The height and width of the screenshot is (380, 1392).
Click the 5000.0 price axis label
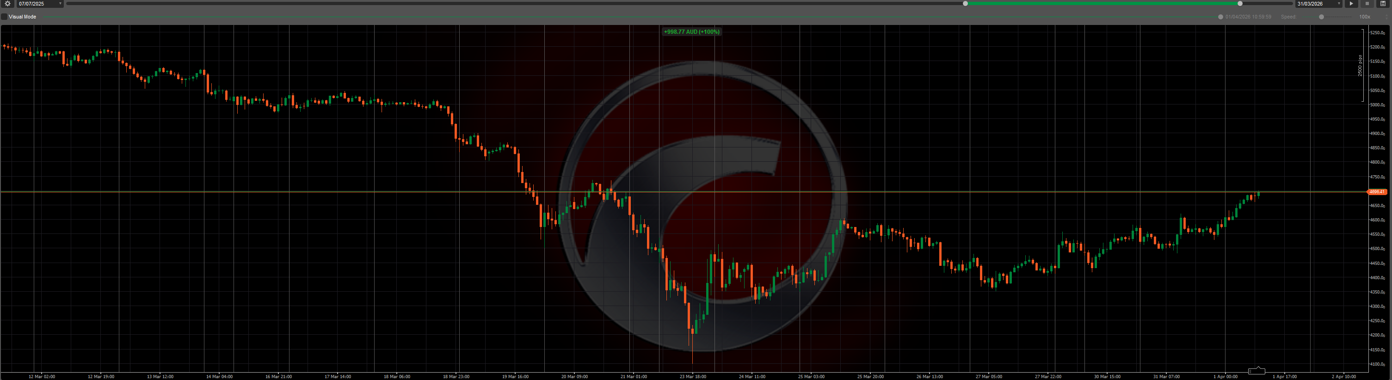[1378, 105]
